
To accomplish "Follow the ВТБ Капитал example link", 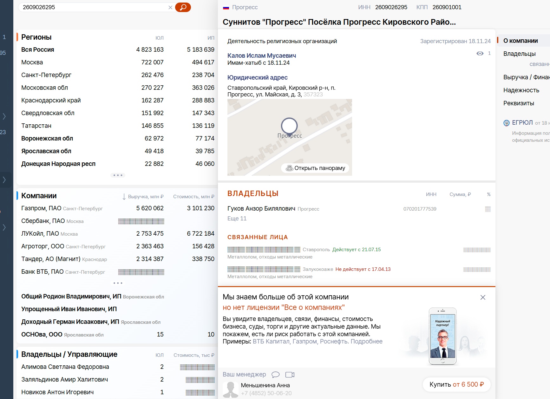I will 271,342.
